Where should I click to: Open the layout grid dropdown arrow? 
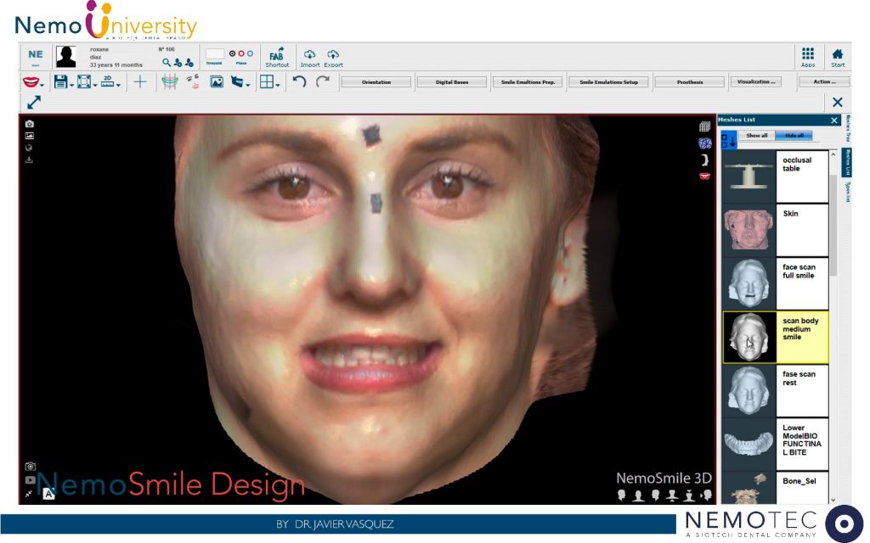coord(278,86)
